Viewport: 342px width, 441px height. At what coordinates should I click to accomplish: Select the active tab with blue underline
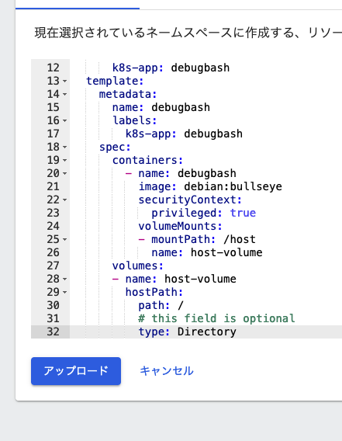(x=78, y=5)
